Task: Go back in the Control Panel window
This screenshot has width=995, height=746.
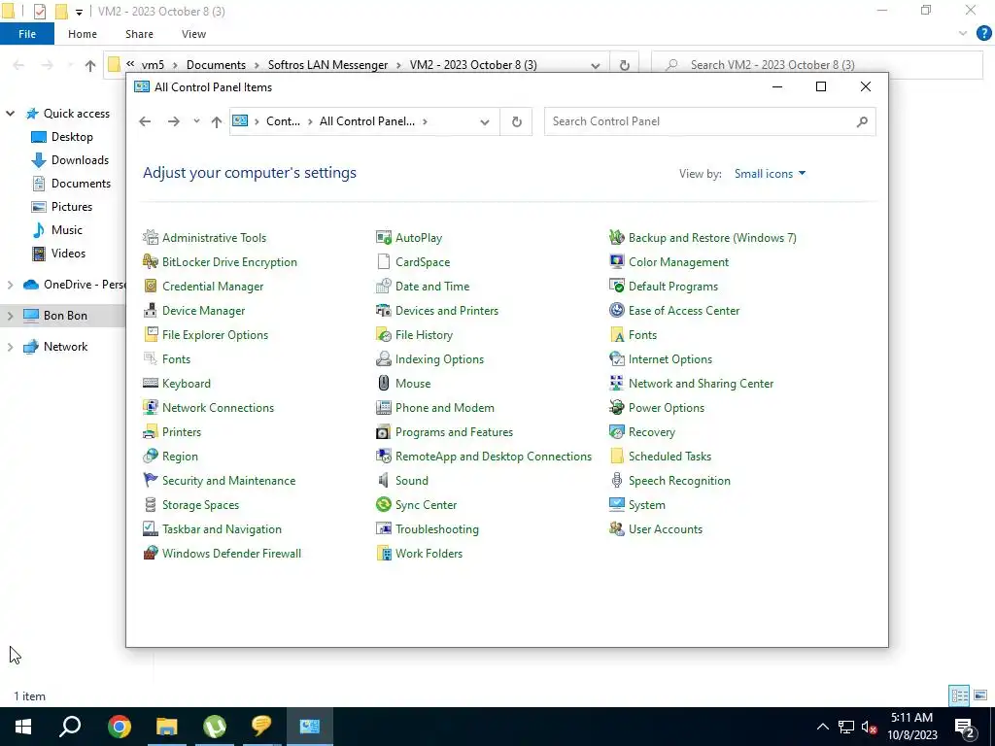Action: [x=146, y=121]
